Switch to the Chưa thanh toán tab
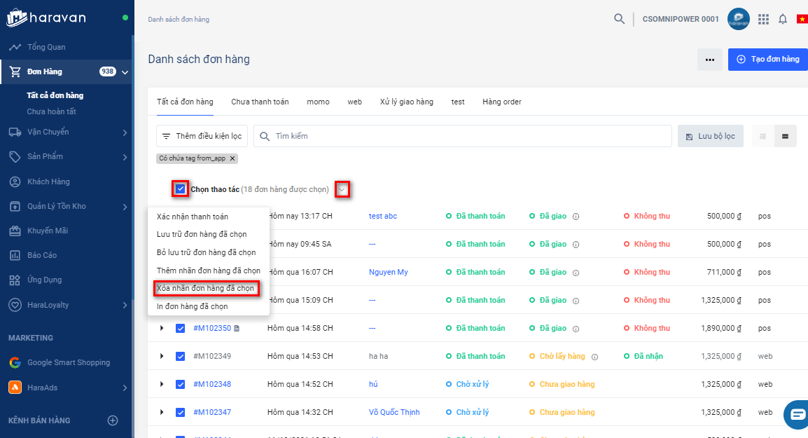Screen dimensions: 808x438 pyautogui.click(x=260, y=102)
